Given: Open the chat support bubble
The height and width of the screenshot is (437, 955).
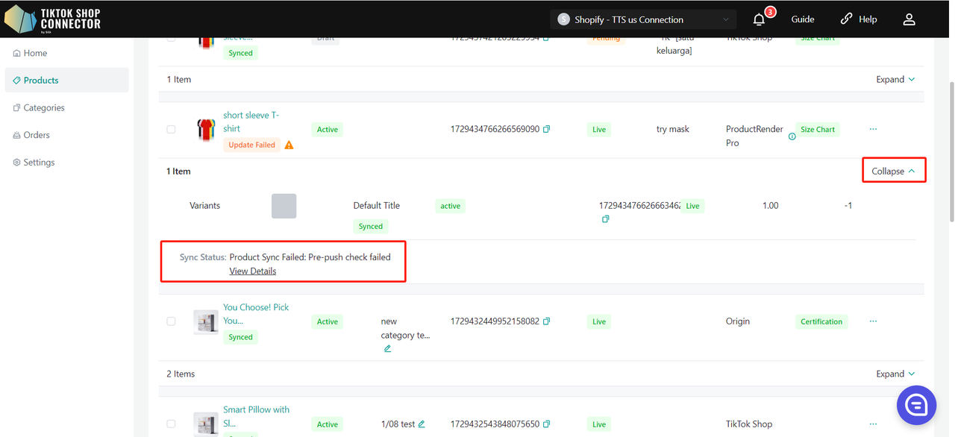Looking at the screenshot, I should [916, 405].
